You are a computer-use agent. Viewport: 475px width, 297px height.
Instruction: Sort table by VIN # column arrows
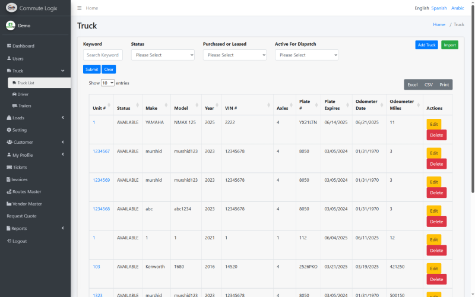click(x=268, y=105)
